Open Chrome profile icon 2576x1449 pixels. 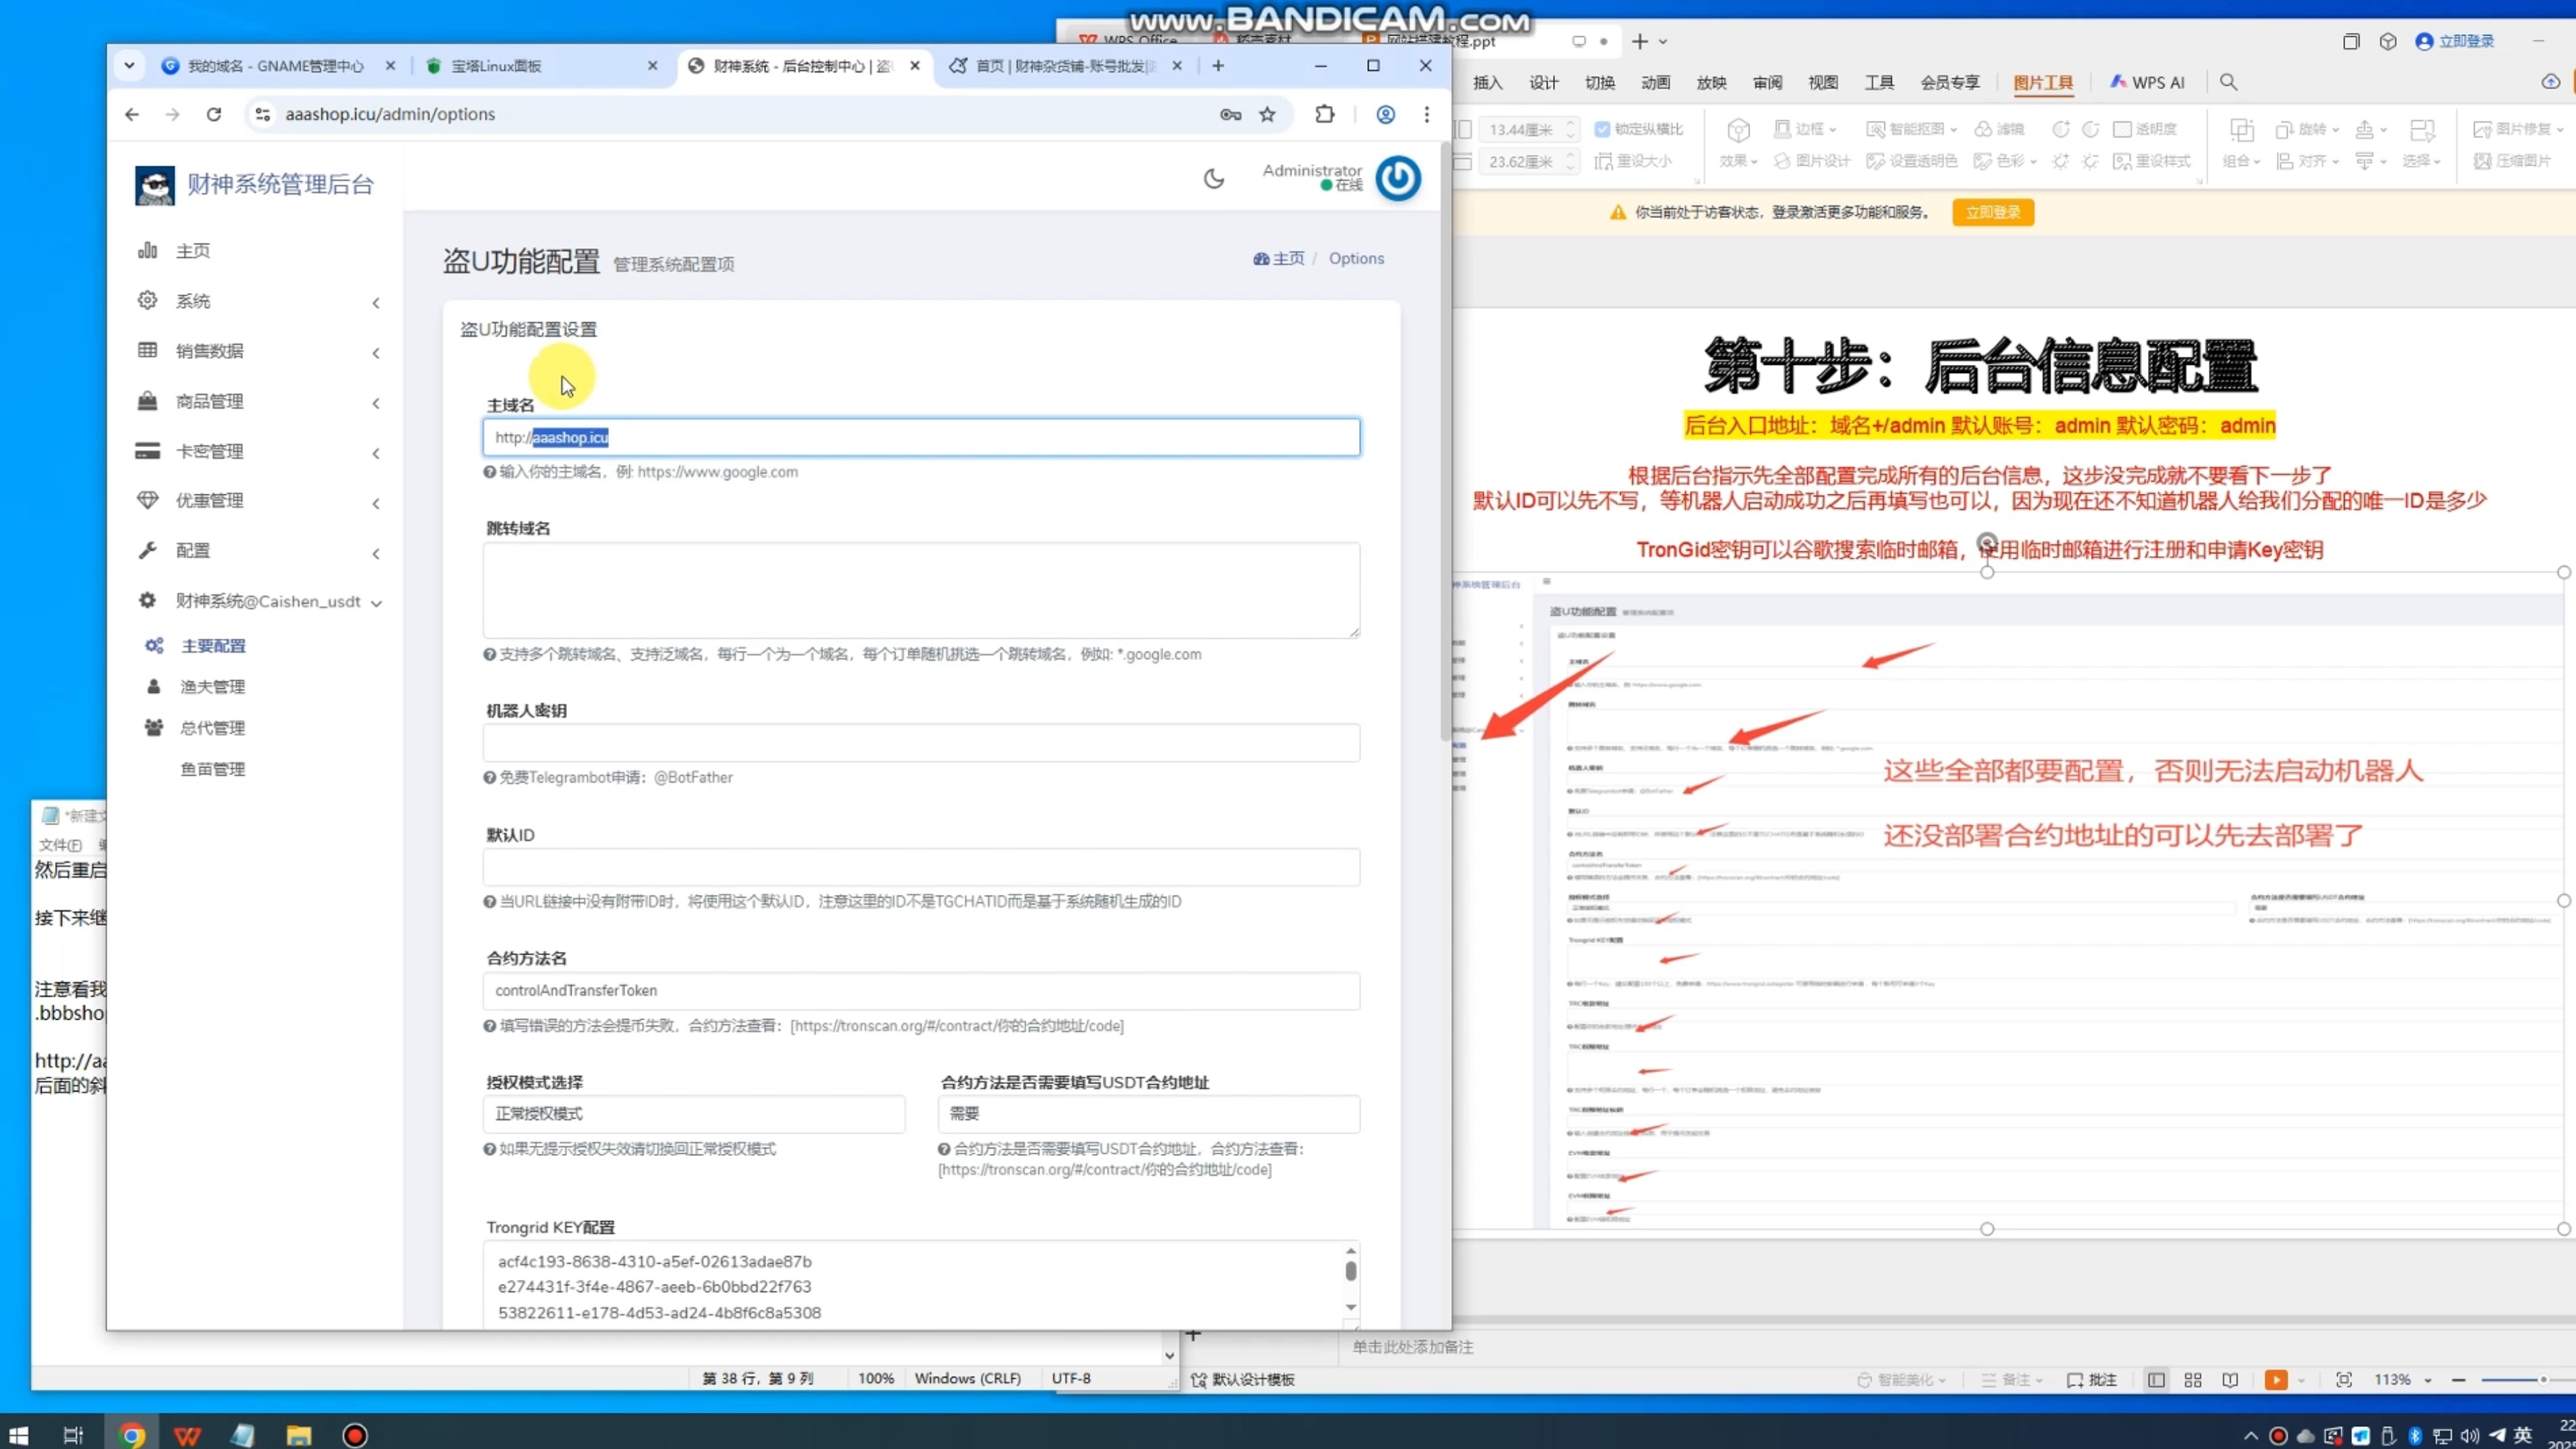click(x=1385, y=114)
